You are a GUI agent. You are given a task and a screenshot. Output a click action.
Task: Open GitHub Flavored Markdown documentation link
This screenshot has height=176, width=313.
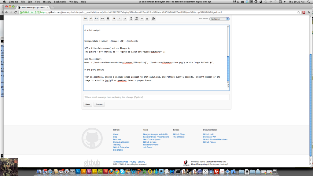(x=215, y=139)
